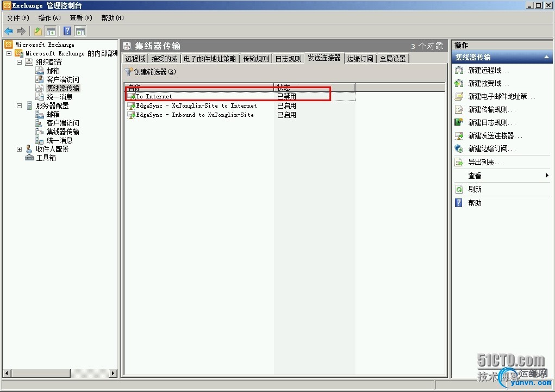
Task: Click the To Internet connector icon
Action: (132, 96)
